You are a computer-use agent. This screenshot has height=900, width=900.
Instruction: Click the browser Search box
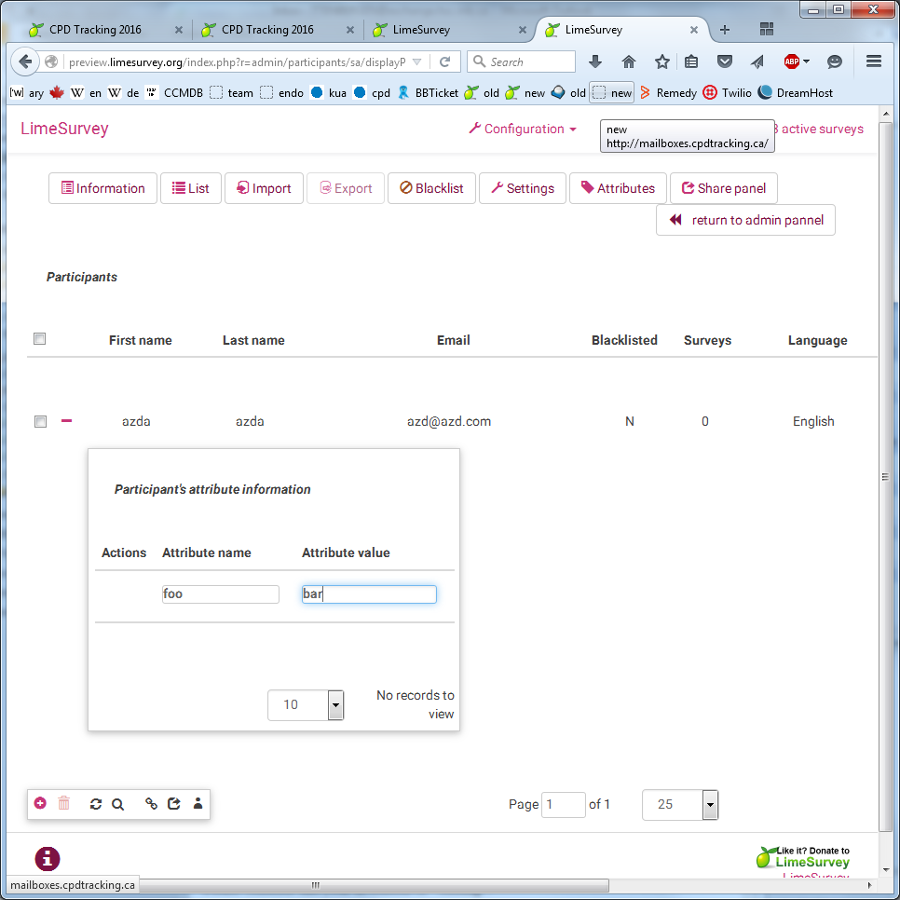(x=521, y=61)
